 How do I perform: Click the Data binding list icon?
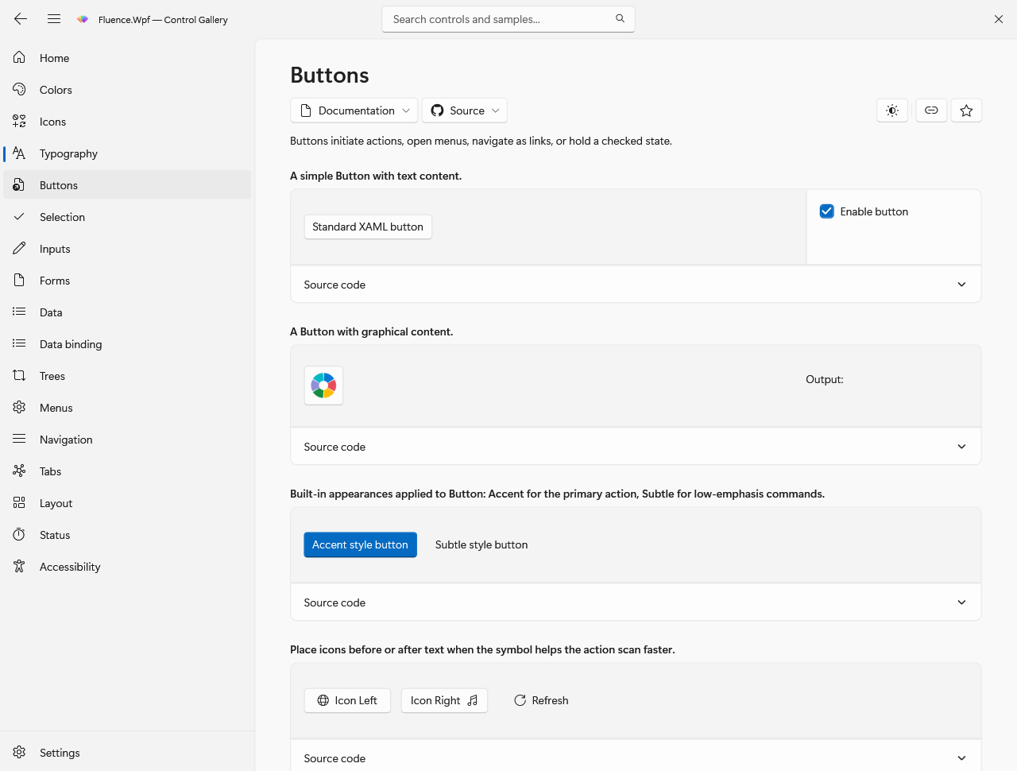(x=19, y=343)
